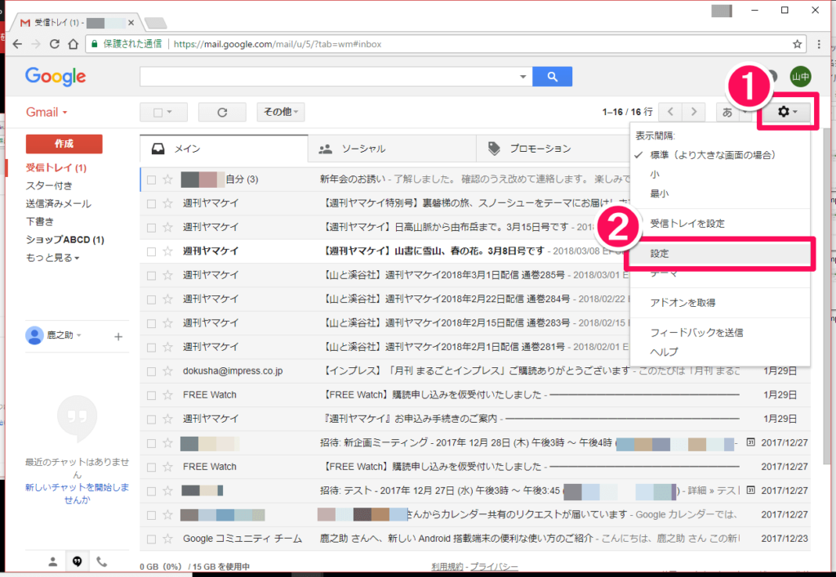Select 設定 in the gear menu
Viewport: 836px width, 577px height.
point(720,254)
